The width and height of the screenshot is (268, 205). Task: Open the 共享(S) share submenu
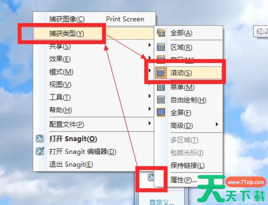click(94, 46)
